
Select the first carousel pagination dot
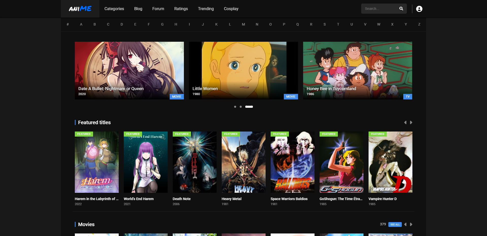tap(235, 107)
